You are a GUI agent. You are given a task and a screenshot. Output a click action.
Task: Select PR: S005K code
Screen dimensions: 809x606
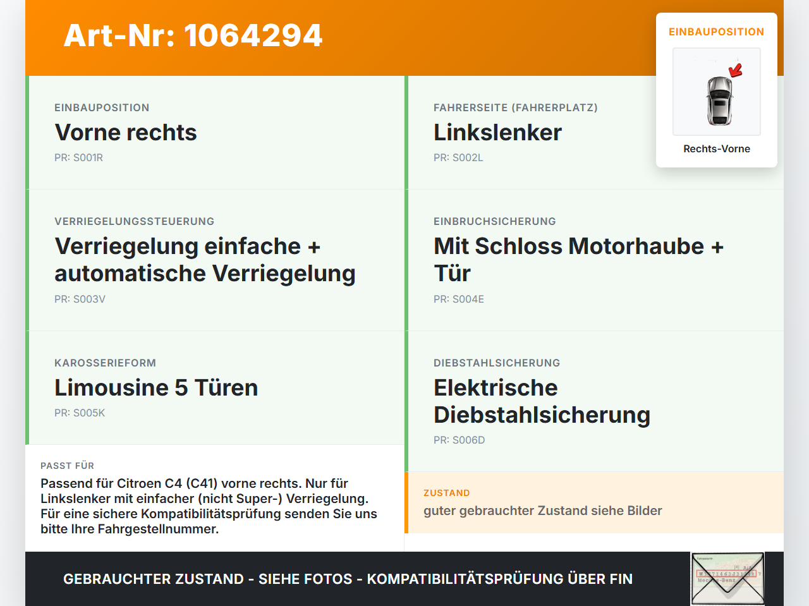pos(80,413)
